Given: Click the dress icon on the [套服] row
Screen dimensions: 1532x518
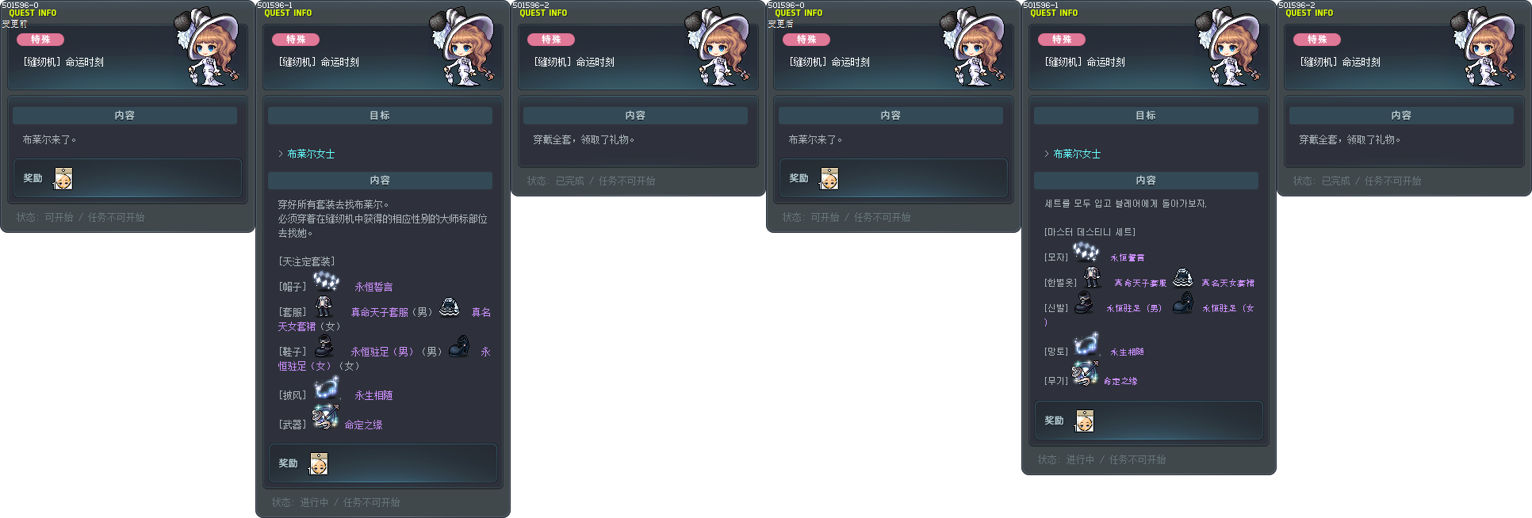Looking at the screenshot, I should click(x=450, y=307).
